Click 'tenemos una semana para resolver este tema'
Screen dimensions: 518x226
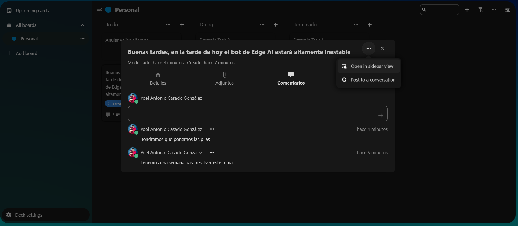[187, 163]
